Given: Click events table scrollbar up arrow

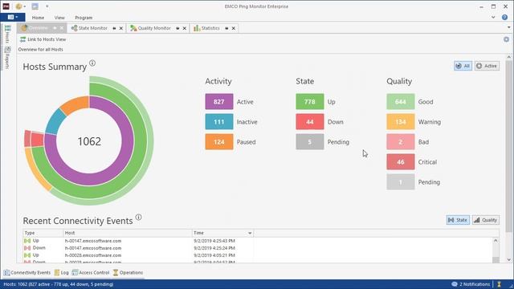Looking at the screenshot, I should point(496,241).
